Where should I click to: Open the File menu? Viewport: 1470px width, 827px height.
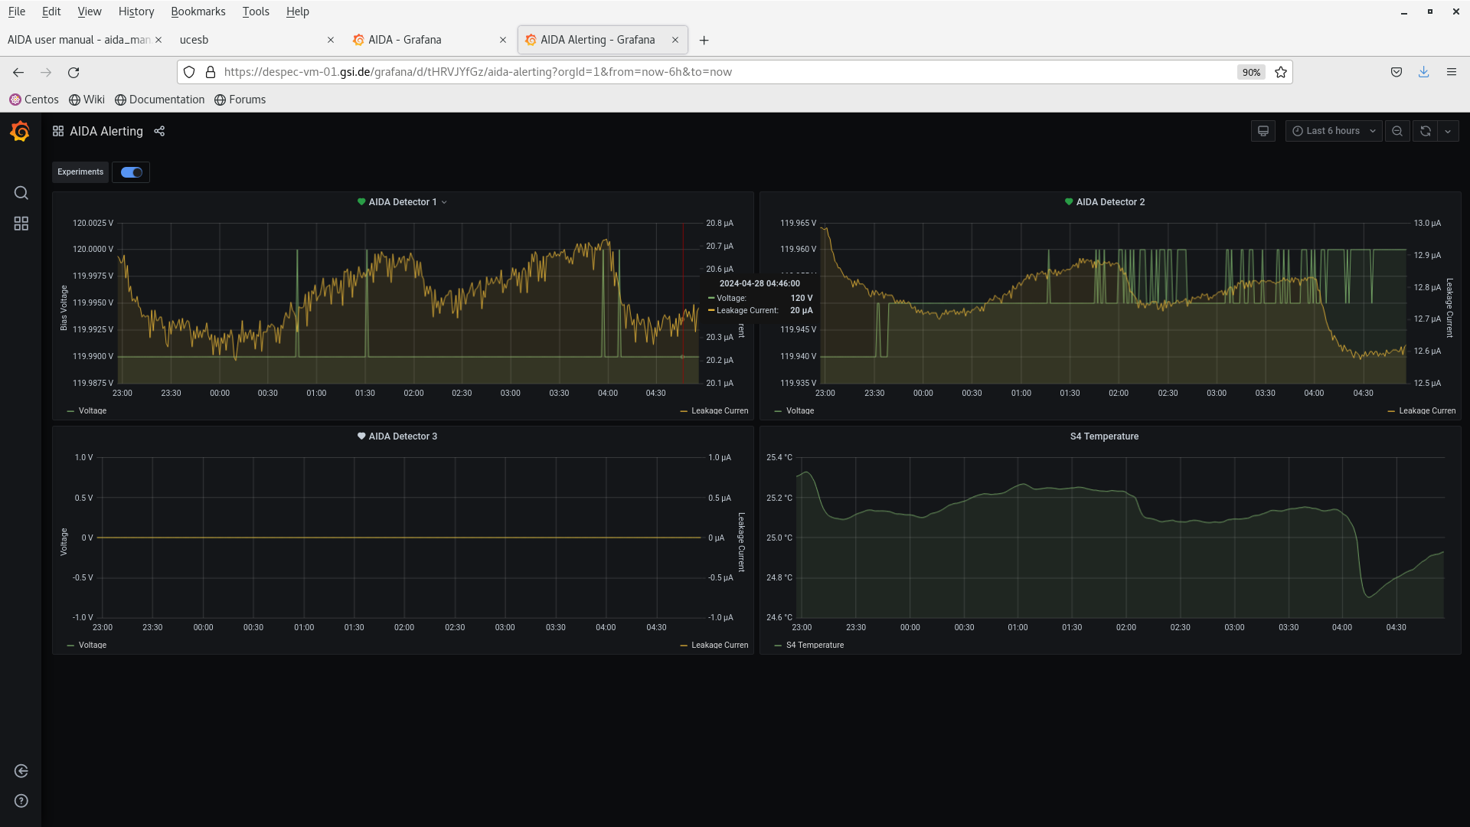tap(16, 11)
